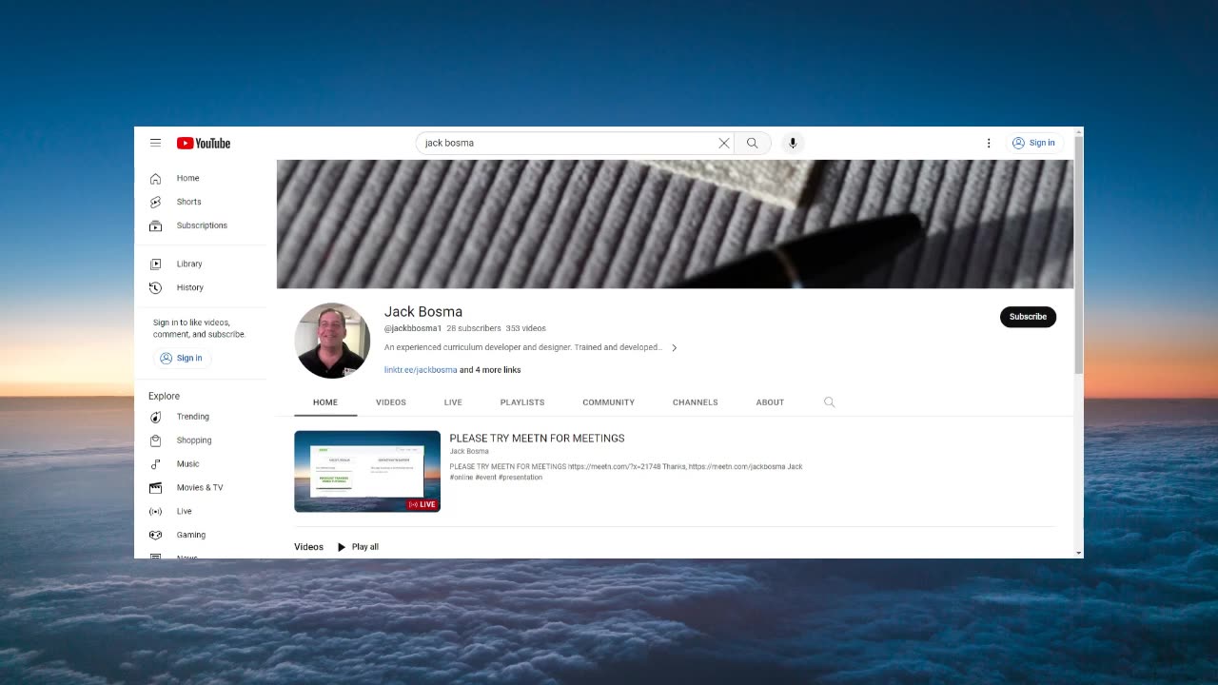Open the linktr.ee/jackbosma link
This screenshot has width=1218, height=685.
click(421, 370)
